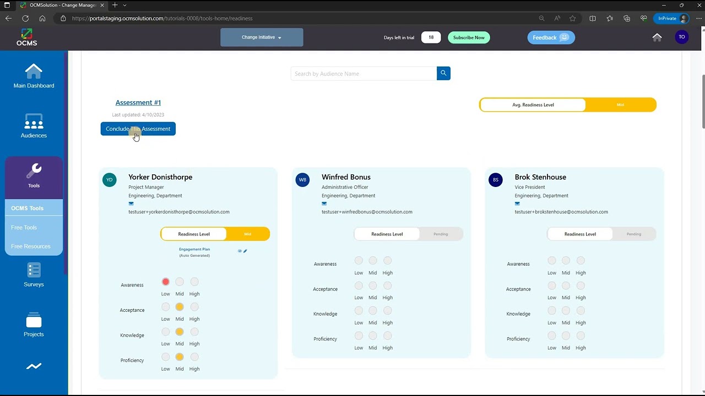
Task: Open browser essentials heart icon
Action: pos(643,18)
